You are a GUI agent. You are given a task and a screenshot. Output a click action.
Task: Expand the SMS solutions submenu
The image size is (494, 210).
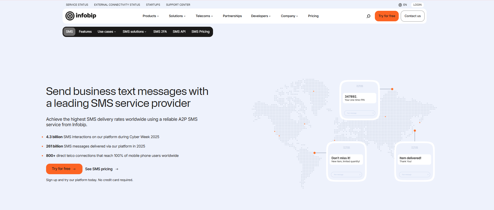135,32
